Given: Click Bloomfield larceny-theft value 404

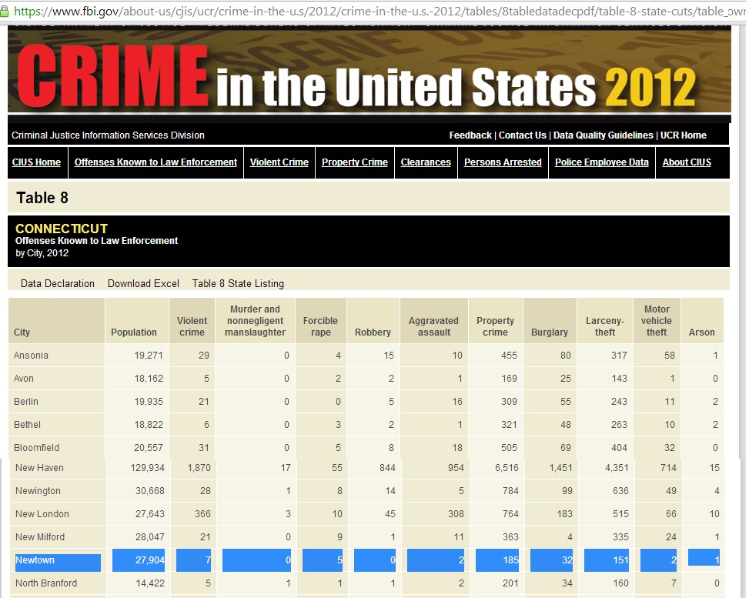Looking at the screenshot, I should [619, 448].
